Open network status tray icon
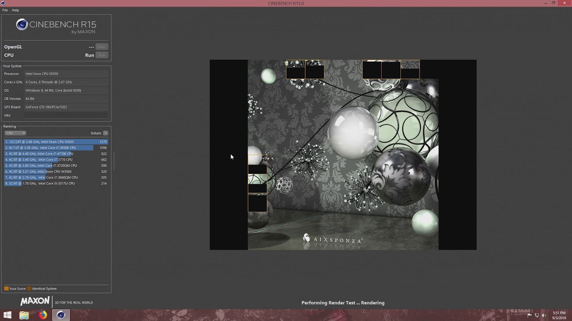This screenshot has width=572, height=321. tap(537, 315)
